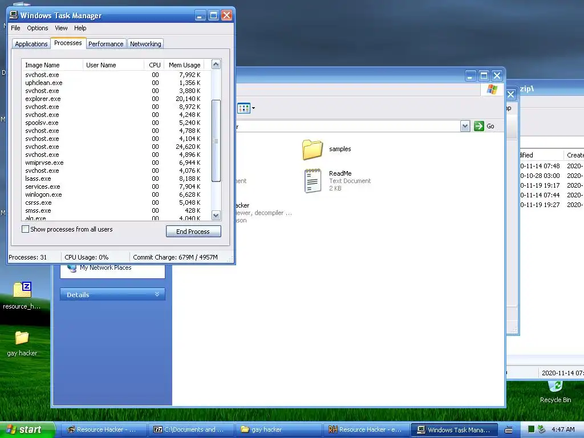Open the File menu in Task Manager
Viewport: 584px width, 438px height.
click(x=15, y=28)
